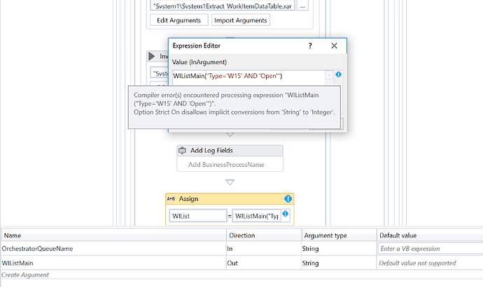Click the Value (InArgument) label
This screenshot has width=483, height=287.
coord(199,62)
